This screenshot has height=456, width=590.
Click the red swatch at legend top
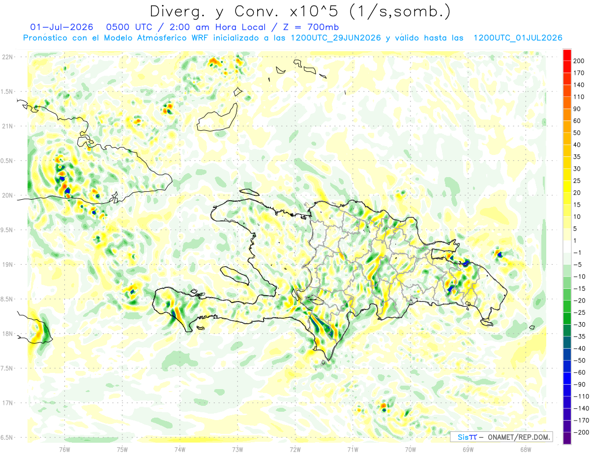pos(567,55)
